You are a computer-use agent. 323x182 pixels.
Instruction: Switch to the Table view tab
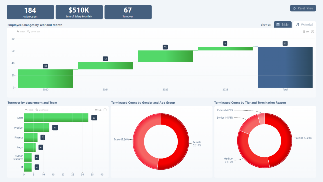pos(282,25)
